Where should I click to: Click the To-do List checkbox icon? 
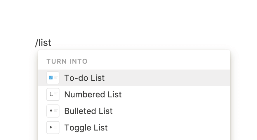click(x=53, y=78)
